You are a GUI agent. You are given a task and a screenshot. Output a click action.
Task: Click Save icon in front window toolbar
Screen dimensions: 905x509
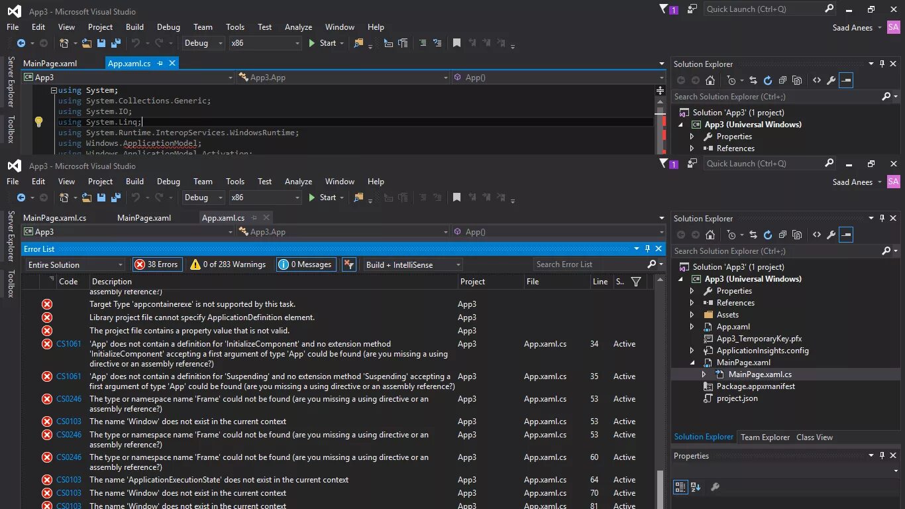pyautogui.click(x=101, y=198)
